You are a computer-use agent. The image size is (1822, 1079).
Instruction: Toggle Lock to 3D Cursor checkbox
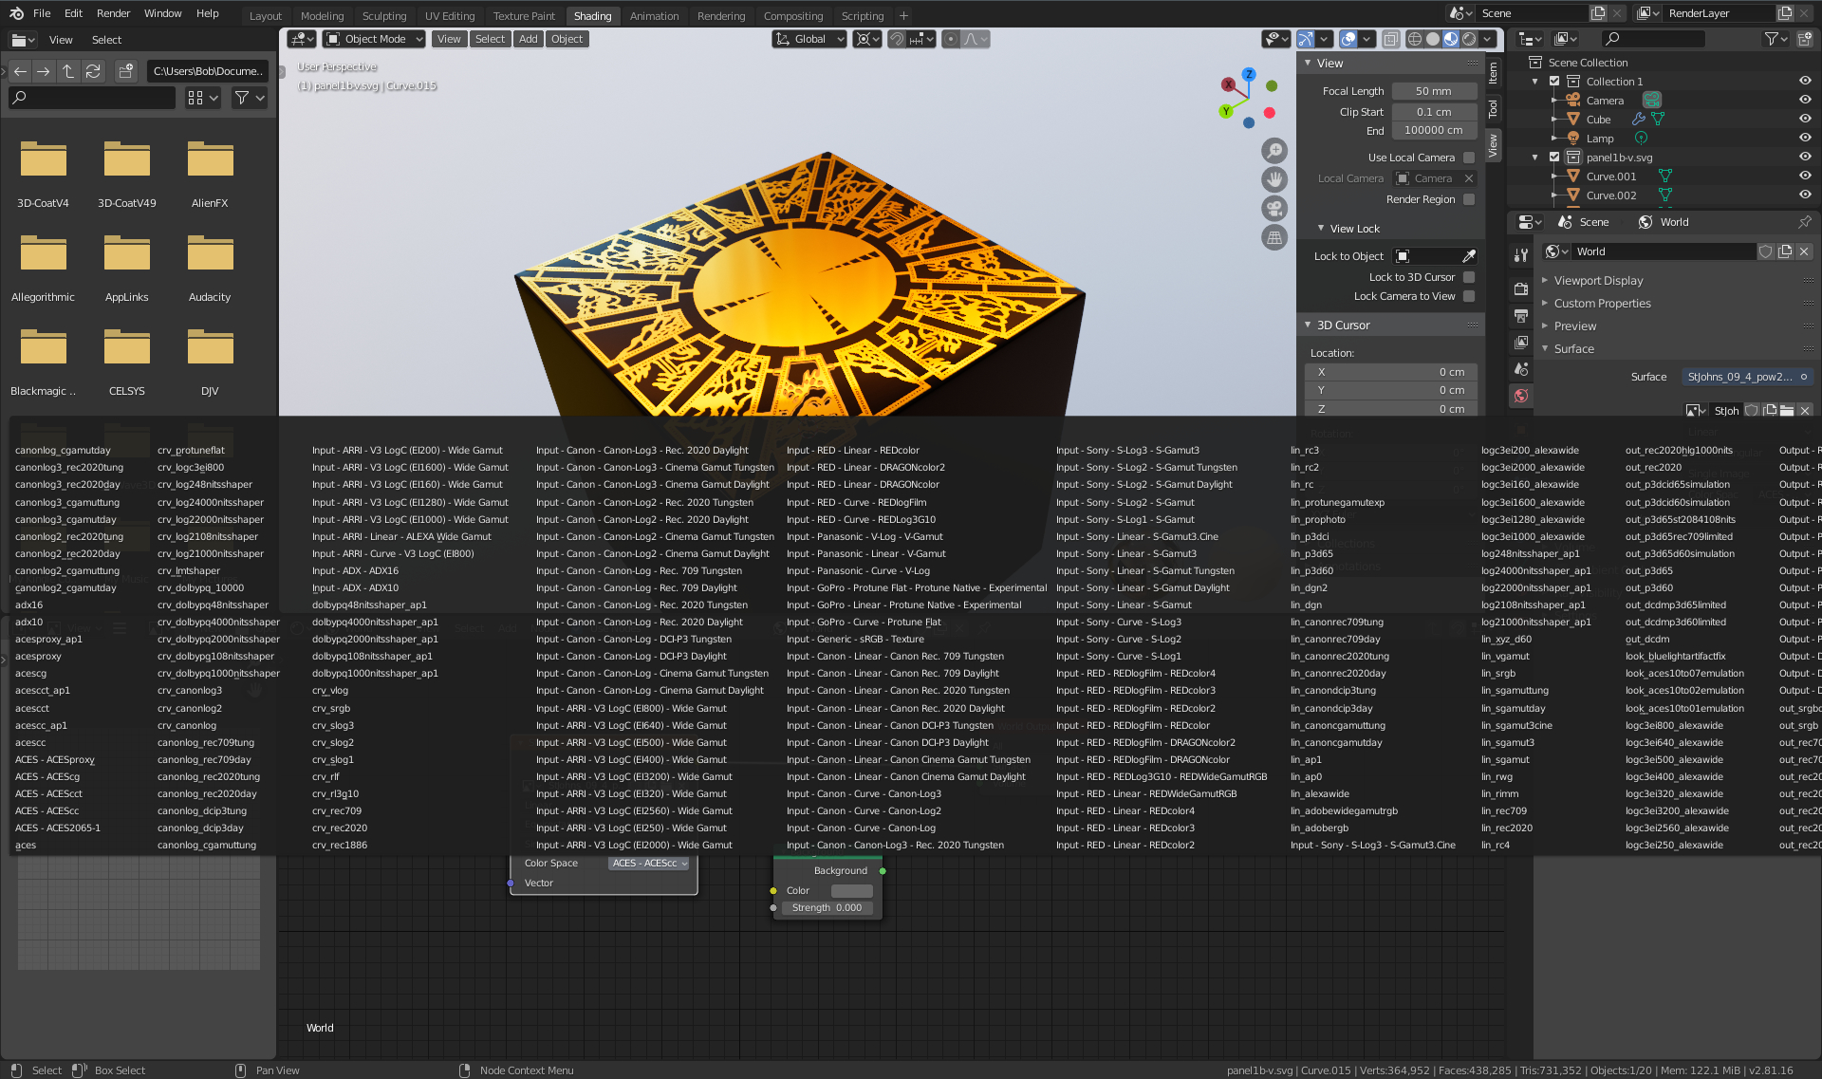[1469, 277]
